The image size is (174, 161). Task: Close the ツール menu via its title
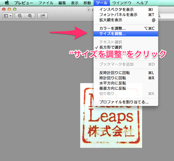coord(102,3)
